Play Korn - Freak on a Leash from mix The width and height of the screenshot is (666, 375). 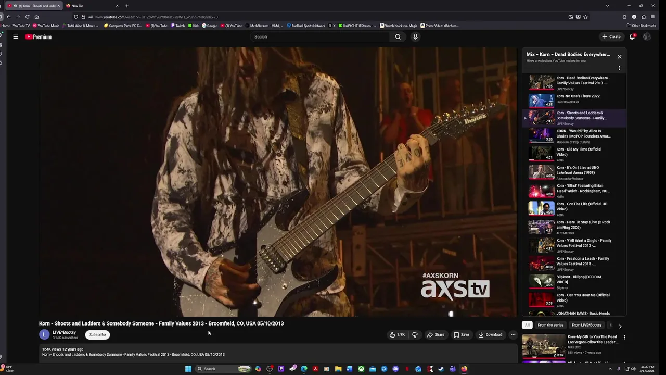(x=575, y=264)
